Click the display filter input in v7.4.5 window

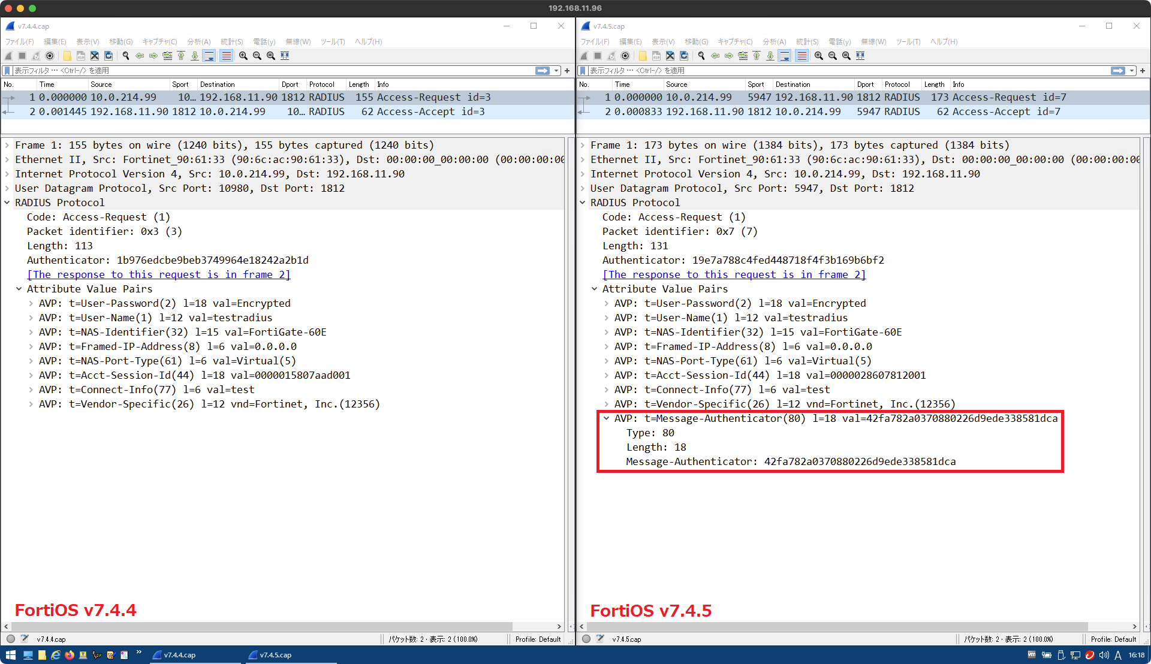[x=848, y=71]
